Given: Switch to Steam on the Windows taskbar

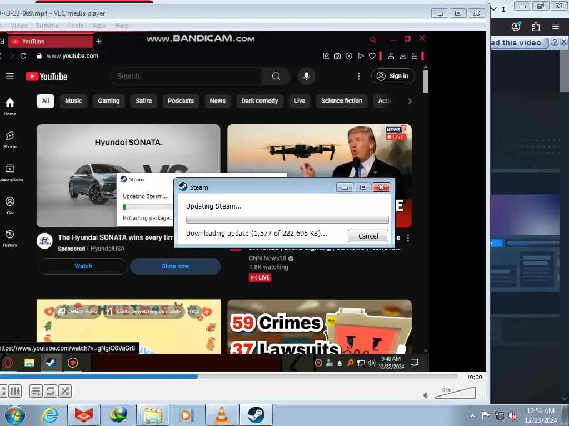Looking at the screenshot, I should click(x=256, y=415).
